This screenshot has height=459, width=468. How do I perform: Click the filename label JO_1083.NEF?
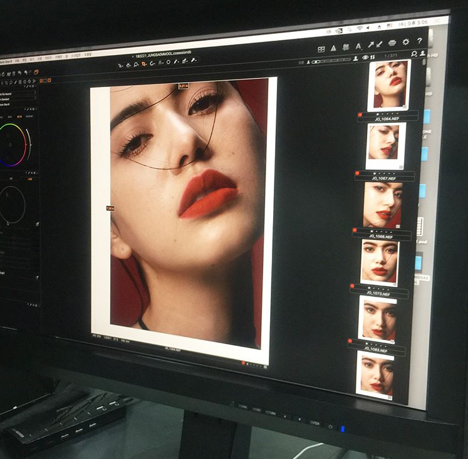[376, 349]
